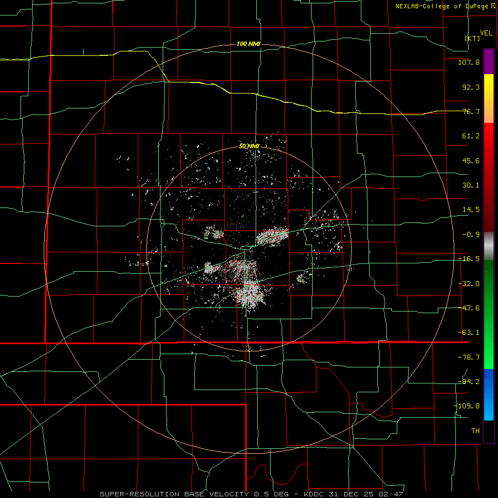Pick the red segment of the color bar
The width and height of the screenshot is (498, 498).
(x=489, y=177)
